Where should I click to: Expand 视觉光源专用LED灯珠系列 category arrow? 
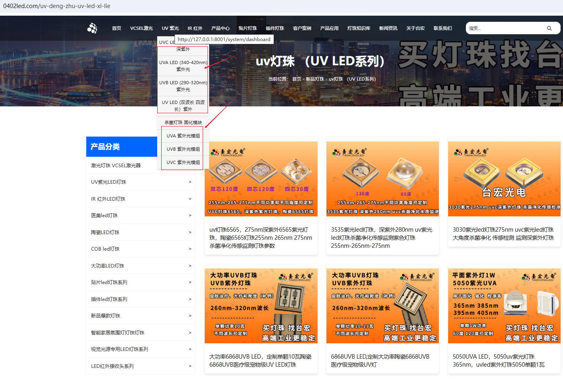[x=190, y=349]
